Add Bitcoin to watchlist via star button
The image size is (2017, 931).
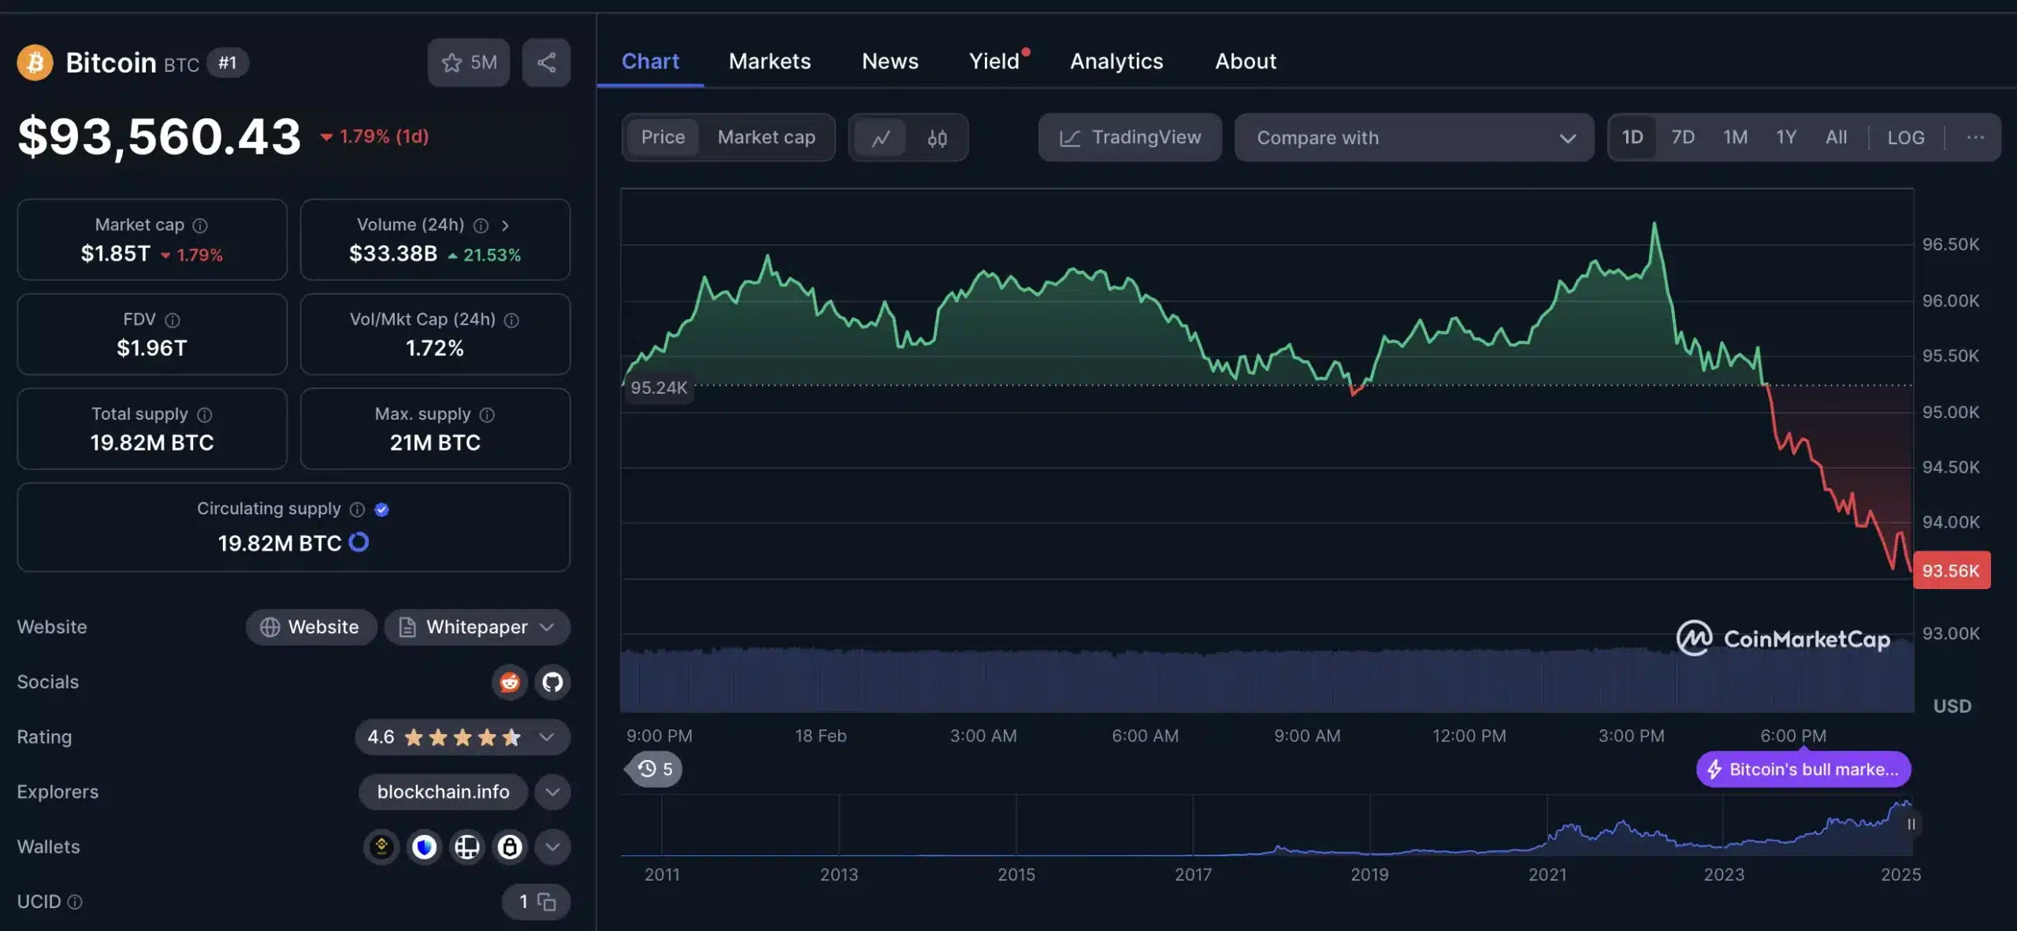coord(469,62)
